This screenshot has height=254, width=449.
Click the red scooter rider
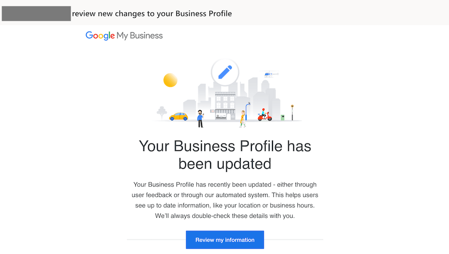pos(265,115)
